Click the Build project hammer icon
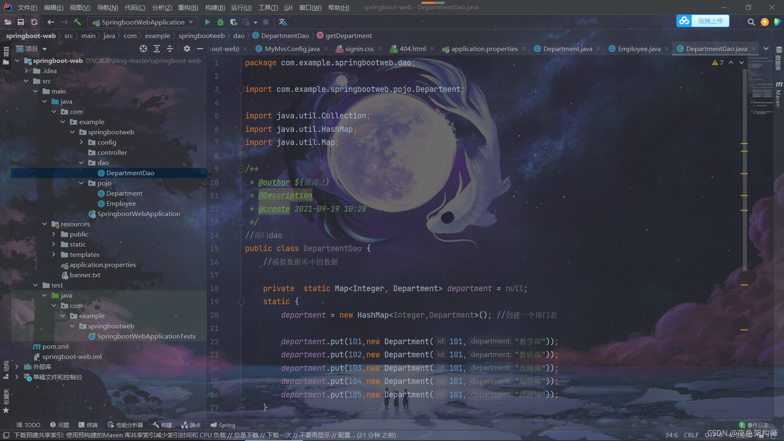Viewport: 784px width, 441px height. [77, 22]
